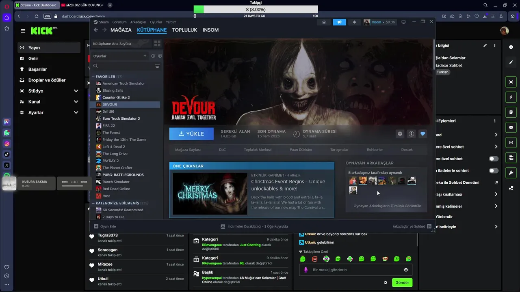Open advanced filter icon beside library search
Viewport: 520px width, 292px height.
(157, 66)
